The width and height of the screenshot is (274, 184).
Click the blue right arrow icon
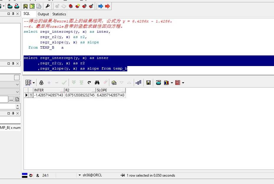pos(101,6)
